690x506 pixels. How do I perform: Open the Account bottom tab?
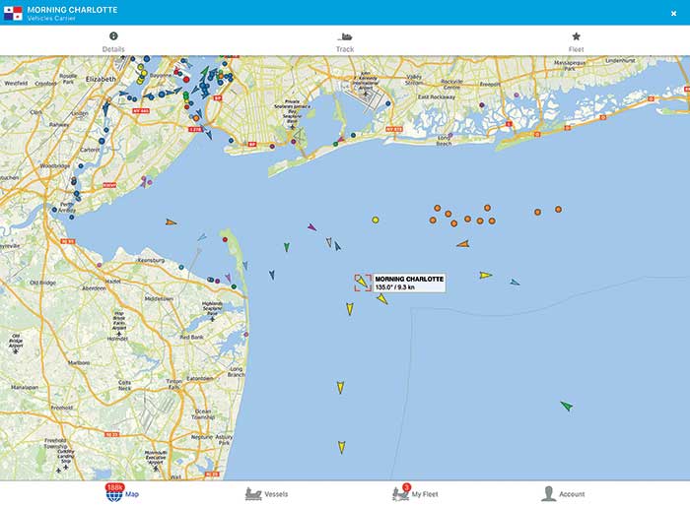coord(563,494)
